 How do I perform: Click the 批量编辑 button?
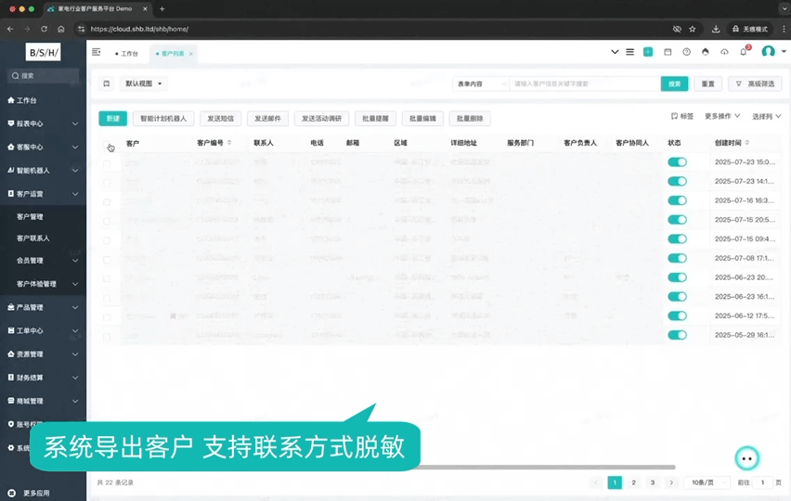click(x=422, y=119)
